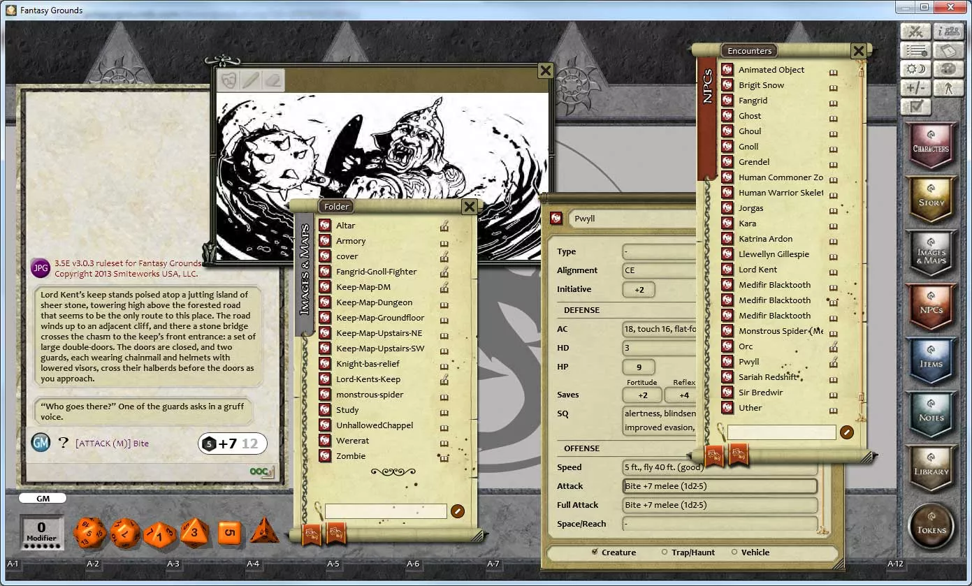Open Keep-Map-Dungeon in Folder list
Screen dimensions: 972x586
374,302
